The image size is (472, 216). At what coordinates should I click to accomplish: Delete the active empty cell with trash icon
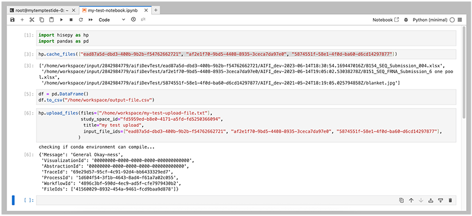[x=450, y=200]
